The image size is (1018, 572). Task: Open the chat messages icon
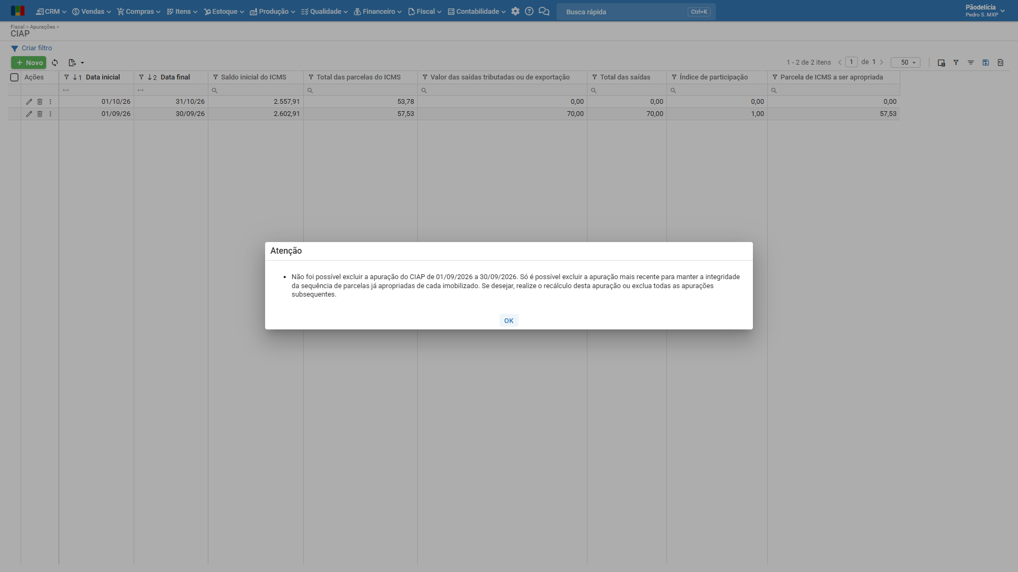544,11
